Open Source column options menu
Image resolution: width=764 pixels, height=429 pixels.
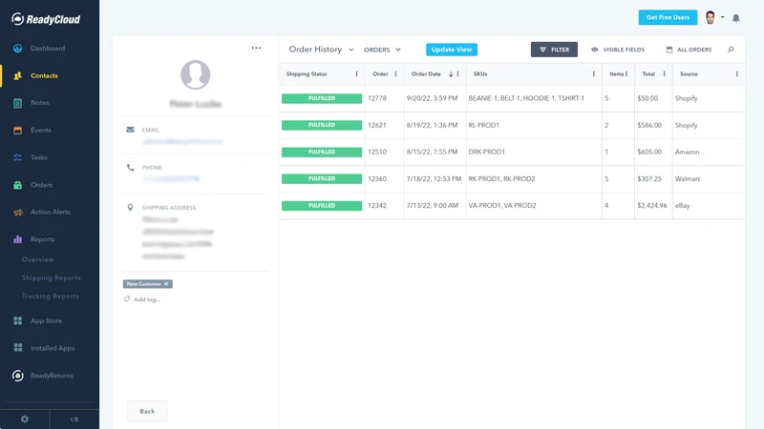pos(736,74)
